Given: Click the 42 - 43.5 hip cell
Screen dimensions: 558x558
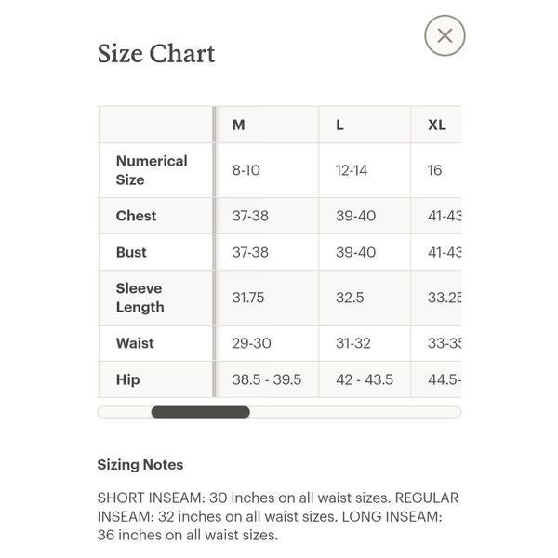Looking at the screenshot, I should tap(365, 379).
